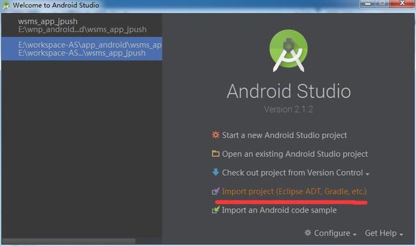Expand the Version Control dropdown arrow
Viewport: 416px width, 246px height.
(x=367, y=174)
